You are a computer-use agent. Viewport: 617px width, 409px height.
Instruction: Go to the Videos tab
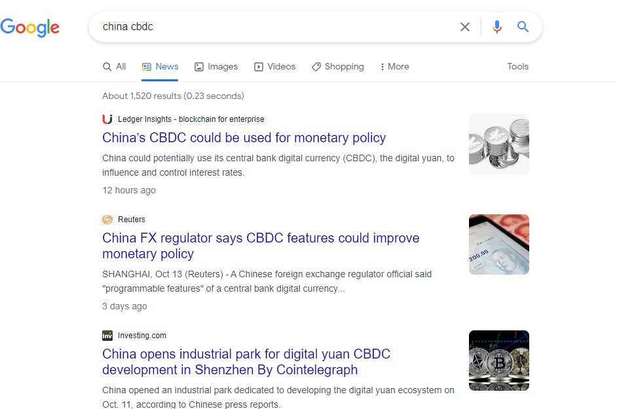tap(274, 66)
